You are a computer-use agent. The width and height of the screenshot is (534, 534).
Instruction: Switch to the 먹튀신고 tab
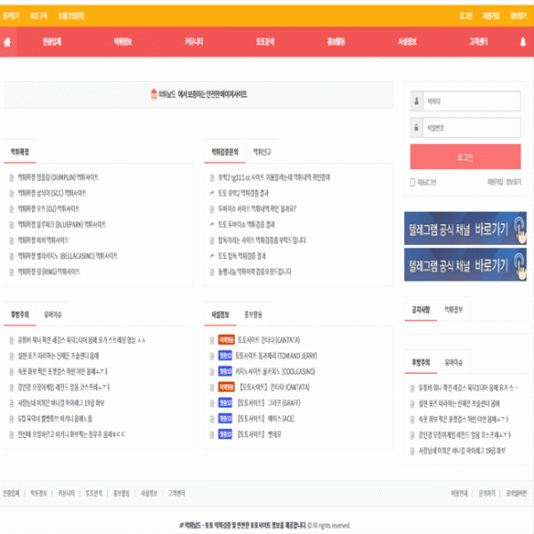(x=262, y=152)
